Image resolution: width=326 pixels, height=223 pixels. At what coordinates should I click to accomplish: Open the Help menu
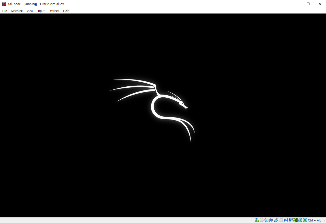66,11
